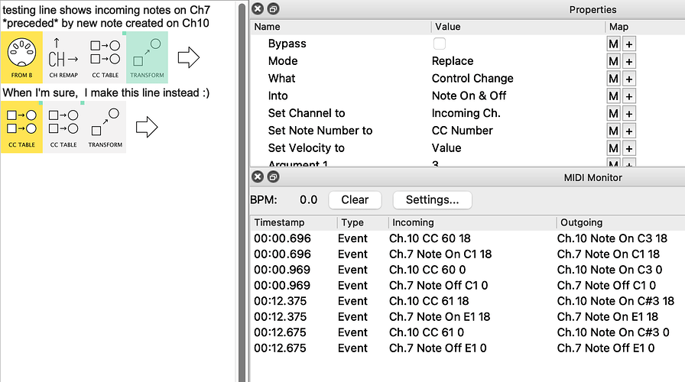685x382 pixels.
Task: Open MIDI Monitor Settings
Action: click(x=432, y=200)
